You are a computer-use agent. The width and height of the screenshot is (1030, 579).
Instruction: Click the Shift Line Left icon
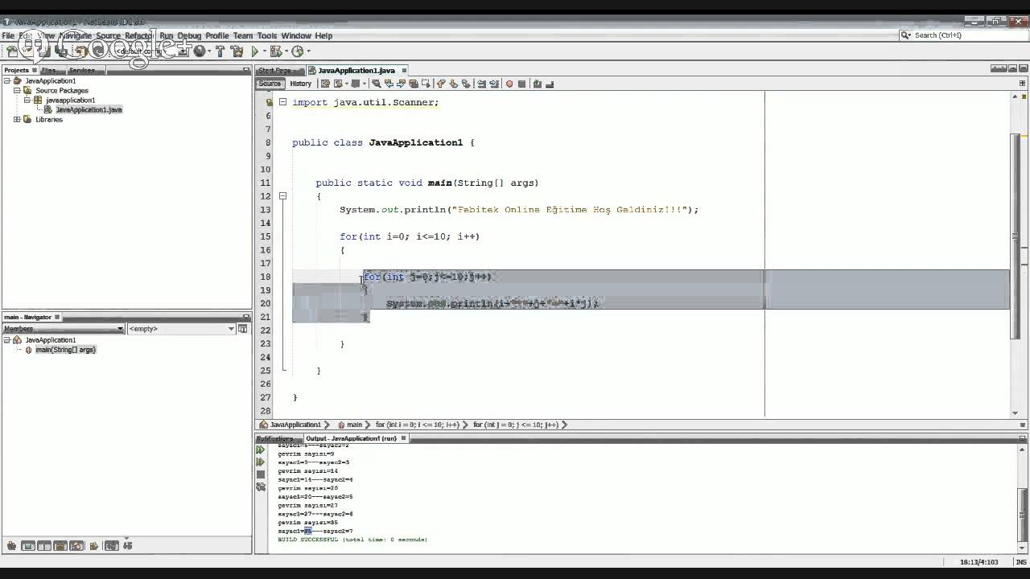pos(482,84)
